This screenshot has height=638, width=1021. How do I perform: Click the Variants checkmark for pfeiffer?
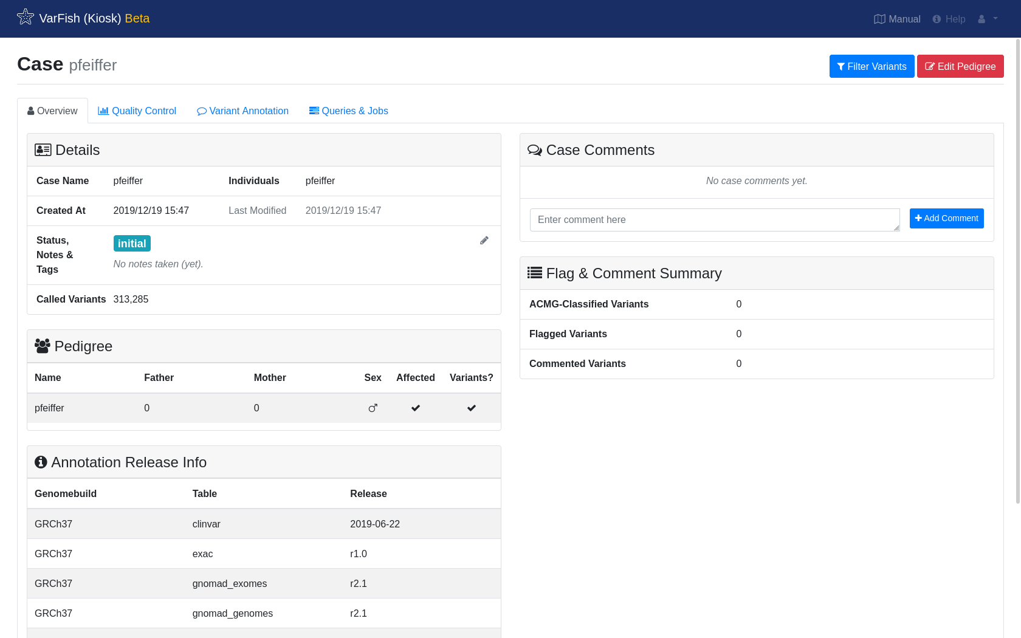[472, 408]
